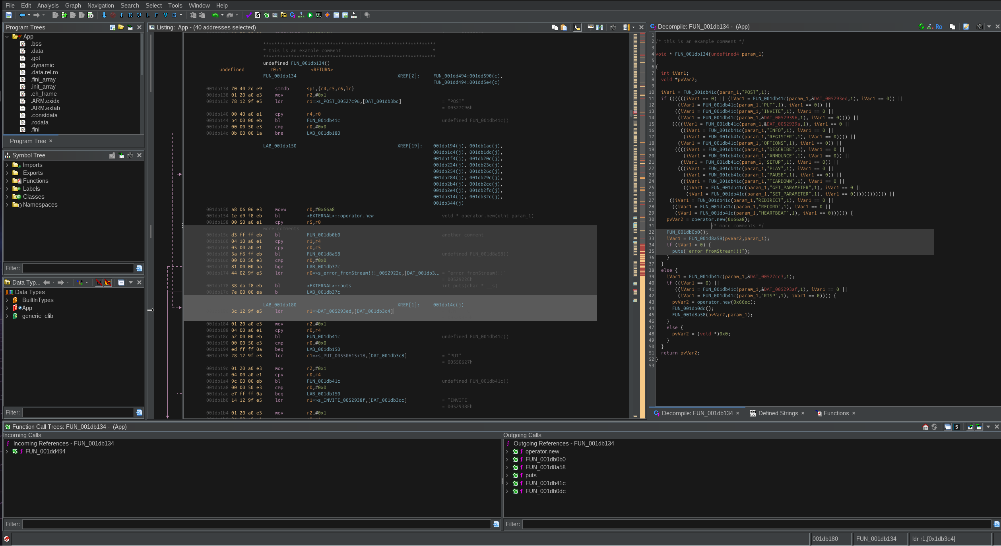Open the Display Bytes viewer icon
Viewport: 1001px width, 546px height.
click(258, 15)
